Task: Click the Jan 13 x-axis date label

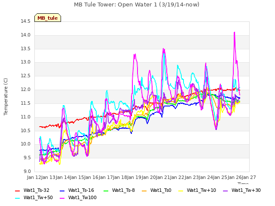Action: (49, 177)
